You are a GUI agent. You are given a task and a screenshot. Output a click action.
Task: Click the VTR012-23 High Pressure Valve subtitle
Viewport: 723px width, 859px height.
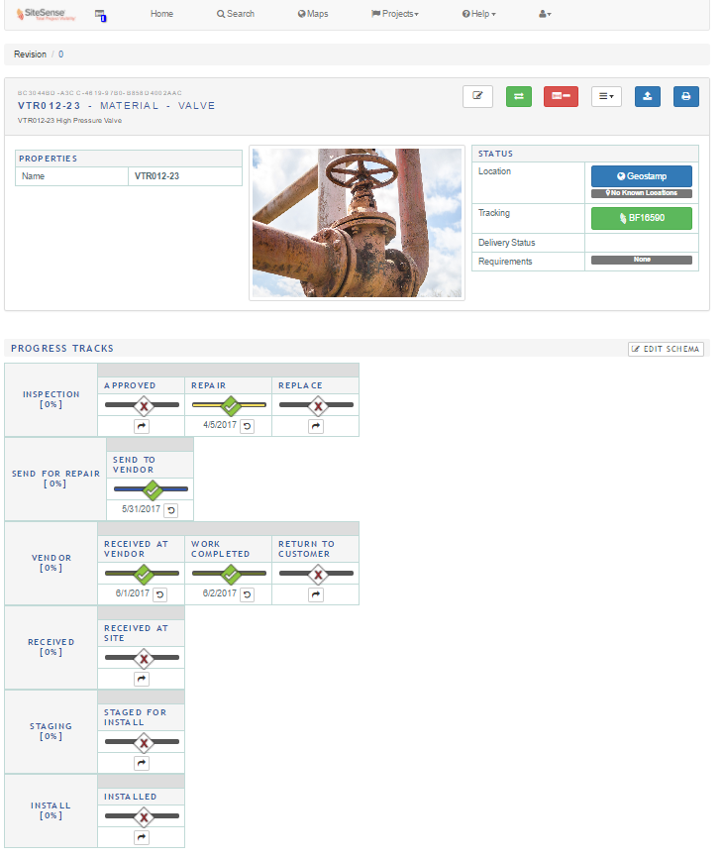tap(69, 121)
